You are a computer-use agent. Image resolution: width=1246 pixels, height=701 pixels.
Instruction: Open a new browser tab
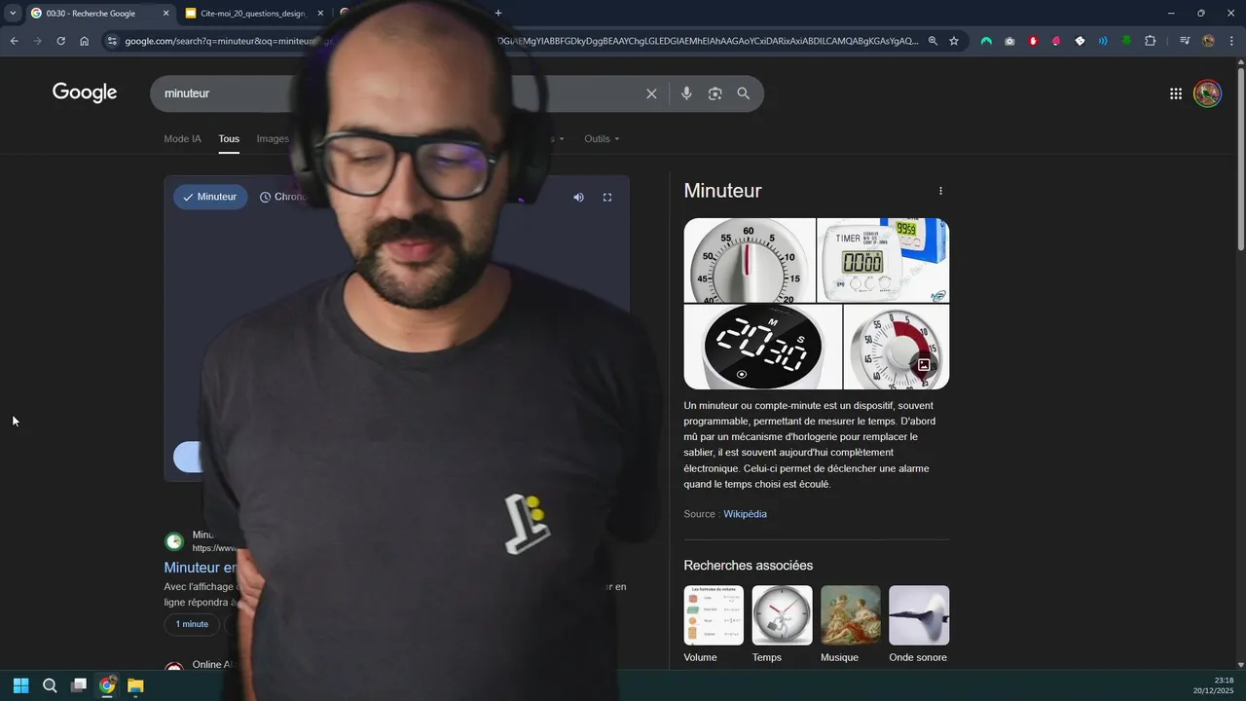pos(498,13)
